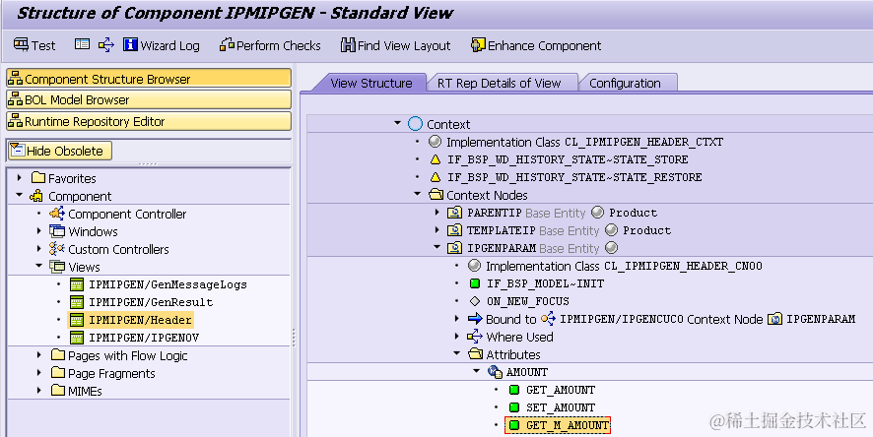Click the IPGENOV view icon
873x437 pixels.
pyautogui.click(x=77, y=338)
